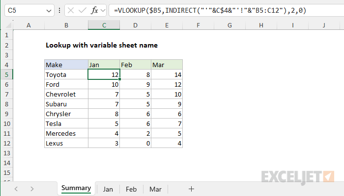Click the next sheet navigation arrow

tap(32, 189)
